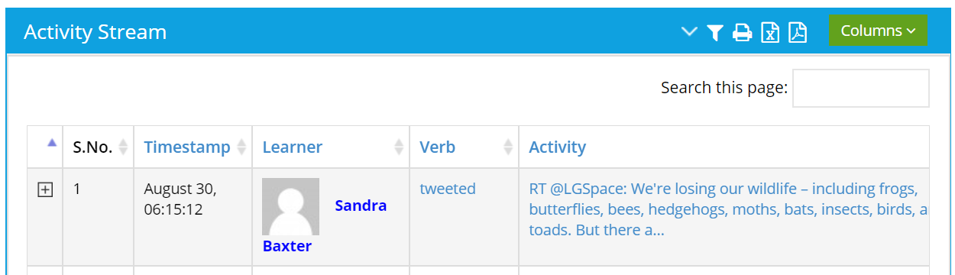Open the Sandra learner name link

pyautogui.click(x=361, y=205)
